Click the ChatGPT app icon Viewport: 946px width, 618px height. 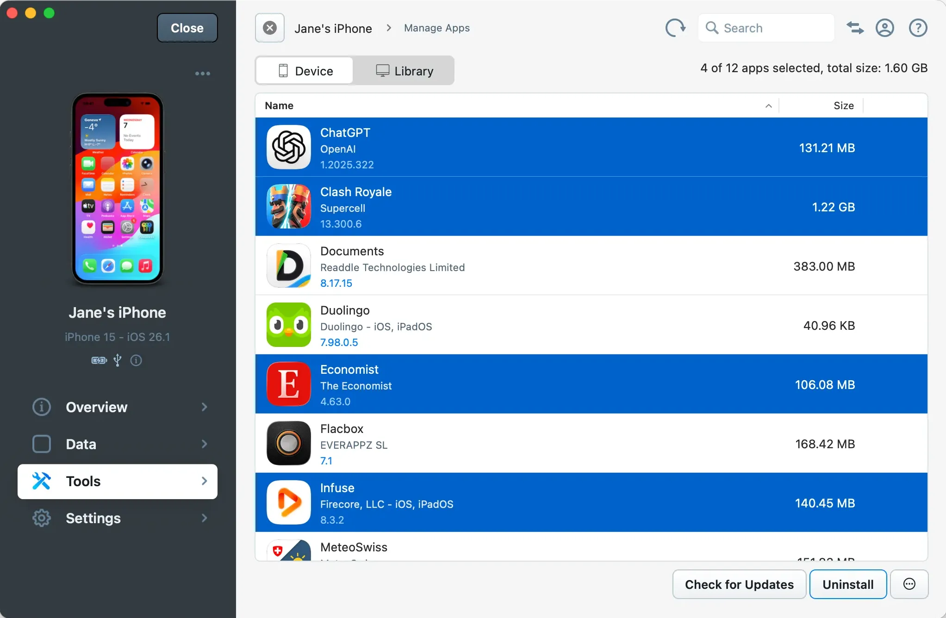click(x=289, y=147)
